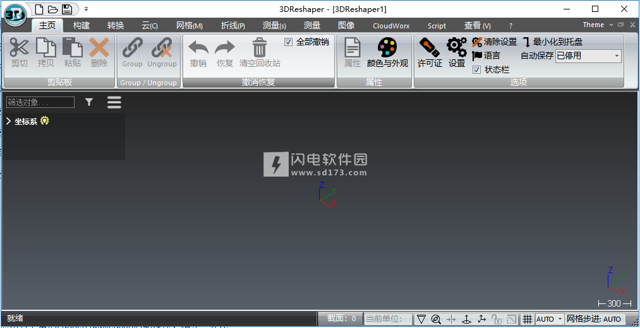Close the inner 3DReshaper1 document
The height and width of the screenshot is (328, 640).
(x=632, y=25)
